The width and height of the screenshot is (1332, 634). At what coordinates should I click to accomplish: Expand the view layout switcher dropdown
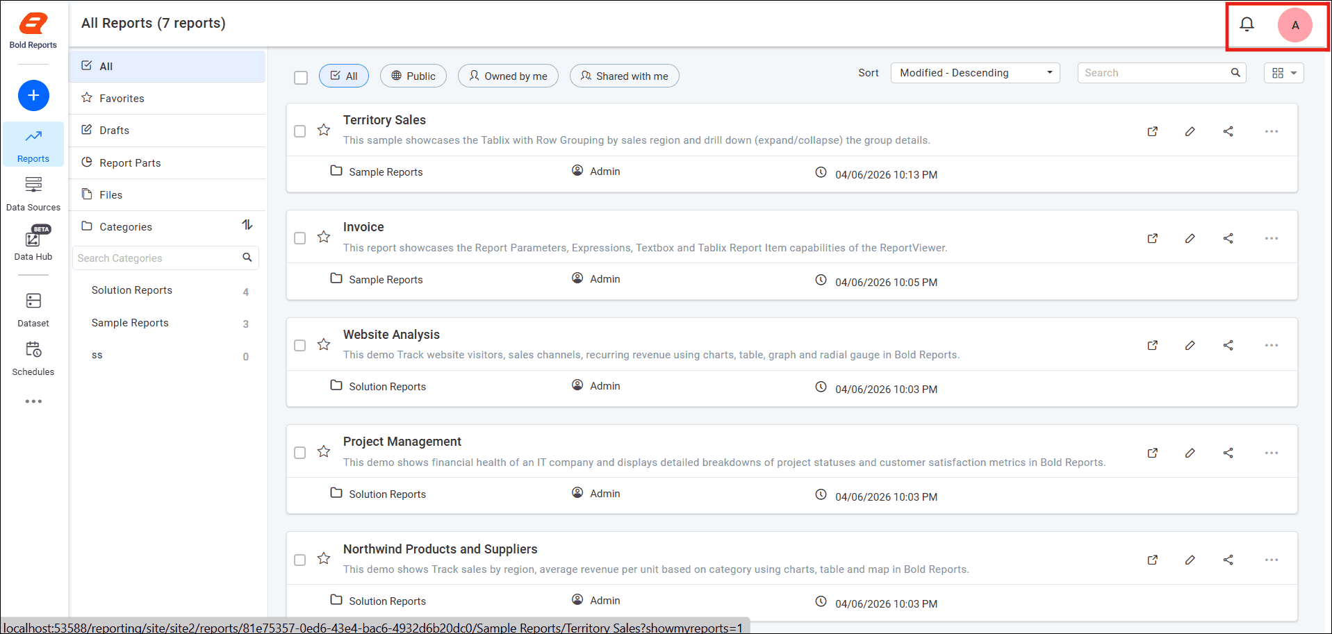[1283, 73]
